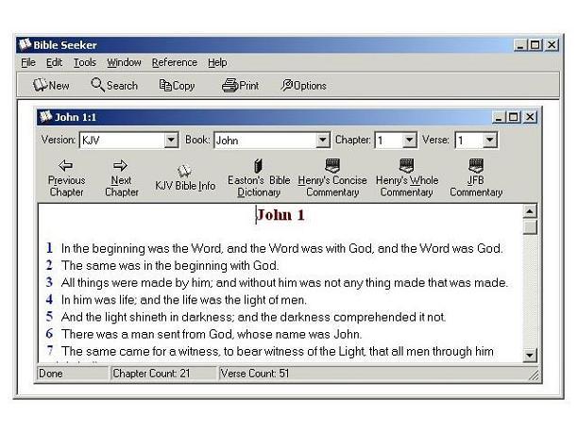This screenshot has width=578, height=433.
Task: Close the John 1:1 window
Action: (x=530, y=117)
